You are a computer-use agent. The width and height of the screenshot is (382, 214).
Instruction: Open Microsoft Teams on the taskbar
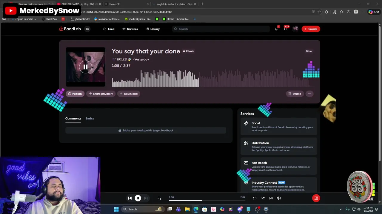pyautogui.click(x=178, y=209)
